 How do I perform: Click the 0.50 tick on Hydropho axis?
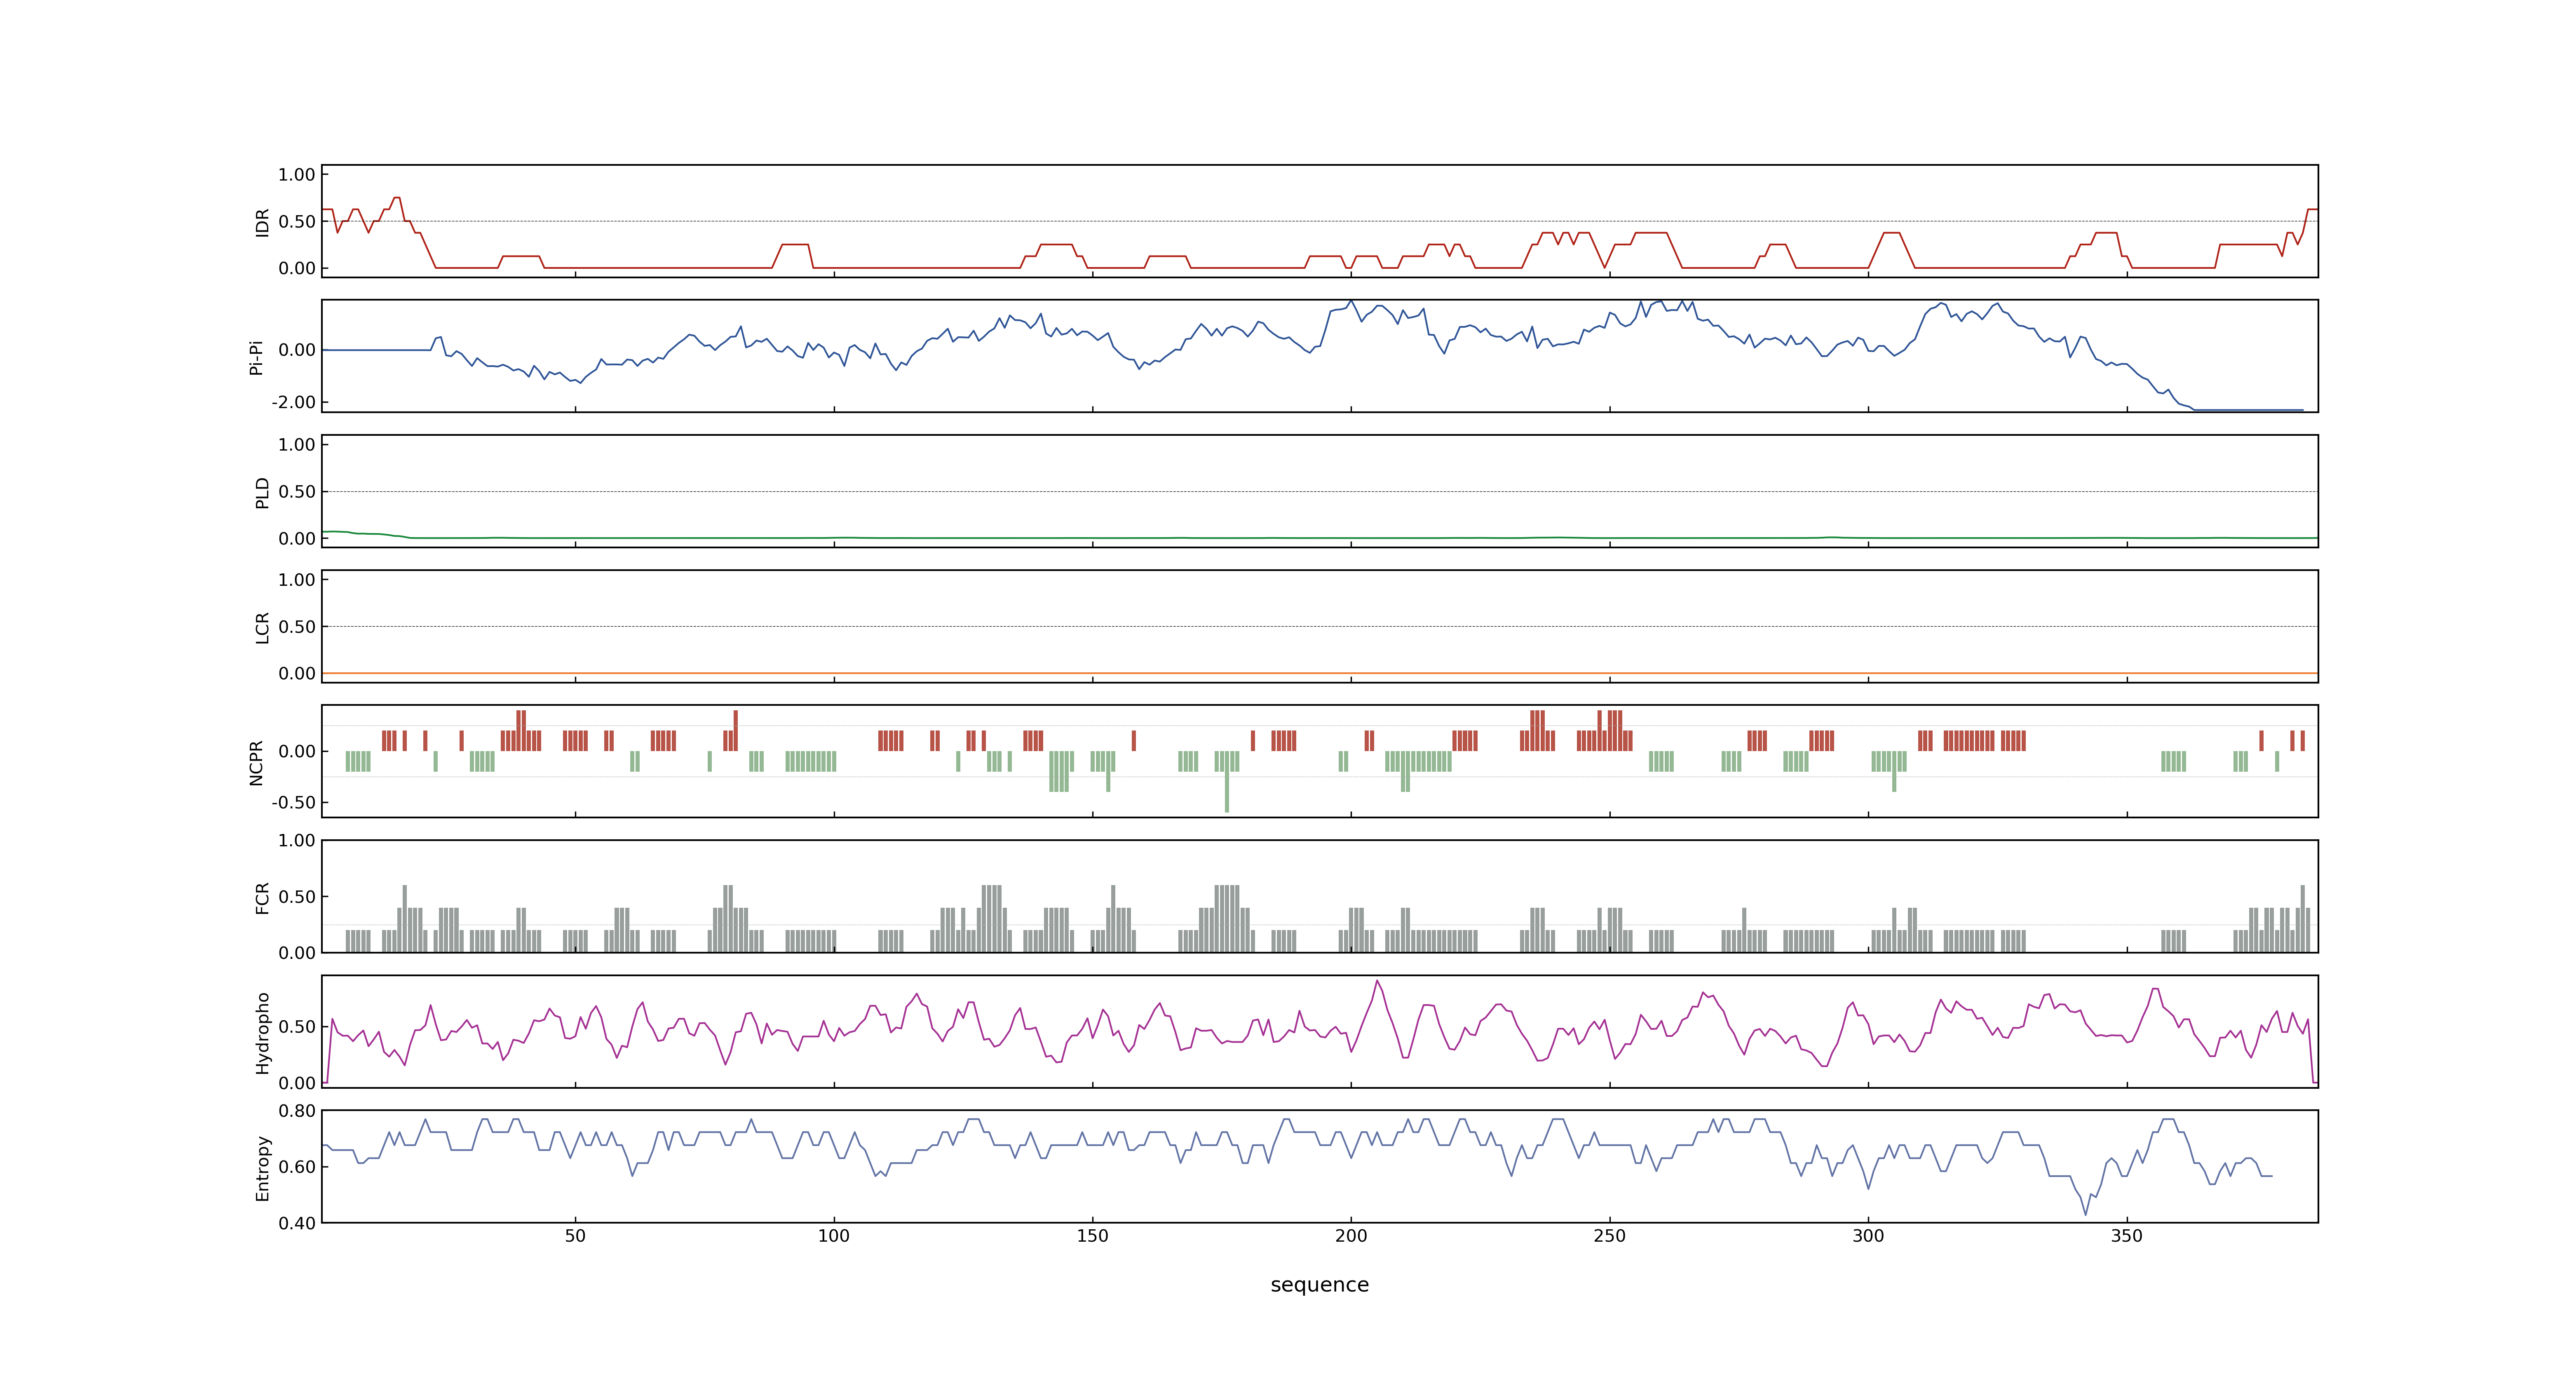297,1027
